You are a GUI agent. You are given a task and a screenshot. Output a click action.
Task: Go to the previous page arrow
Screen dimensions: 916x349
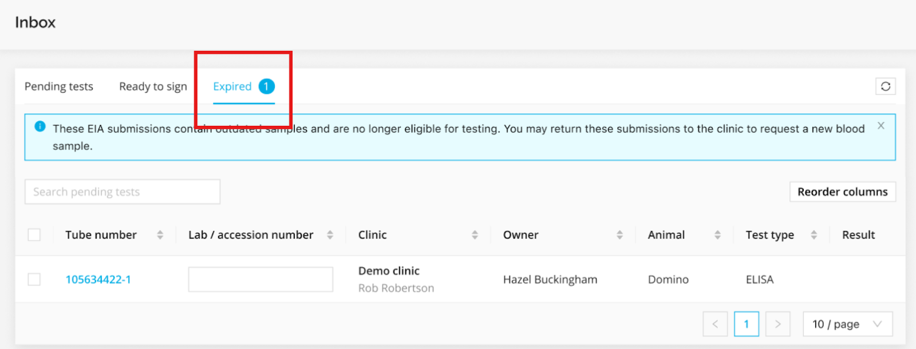[x=715, y=324]
